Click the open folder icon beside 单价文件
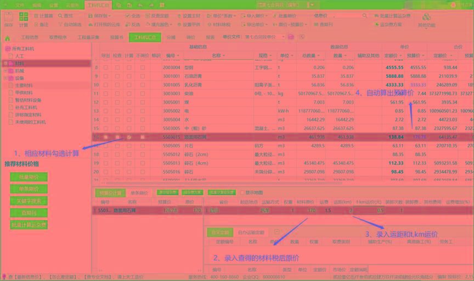Viewport: 474px width, 281px height. pos(291,37)
